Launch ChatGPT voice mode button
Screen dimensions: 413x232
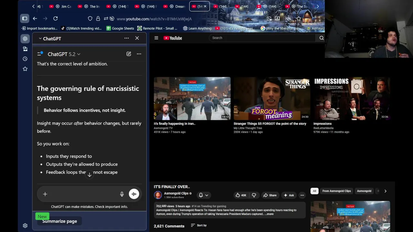[134, 194]
